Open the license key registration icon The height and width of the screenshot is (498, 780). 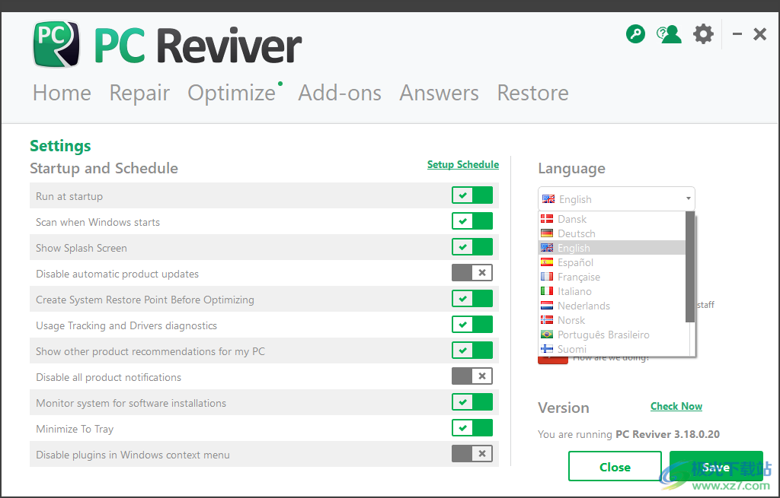coord(635,34)
